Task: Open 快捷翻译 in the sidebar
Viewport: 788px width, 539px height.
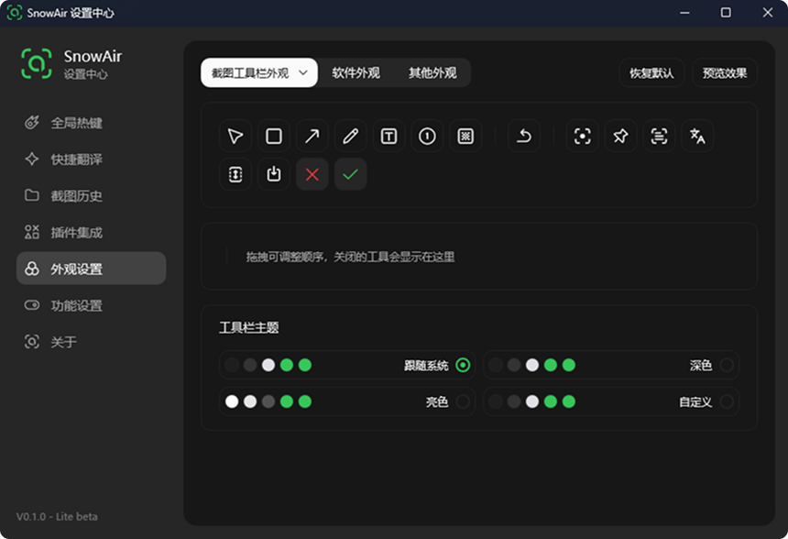Action: [91, 159]
